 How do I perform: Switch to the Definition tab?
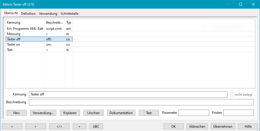click(x=28, y=14)
